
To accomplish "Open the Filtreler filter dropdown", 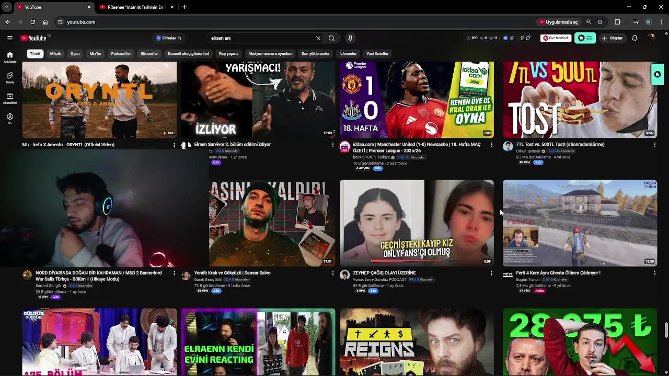I will click(169, 38).
